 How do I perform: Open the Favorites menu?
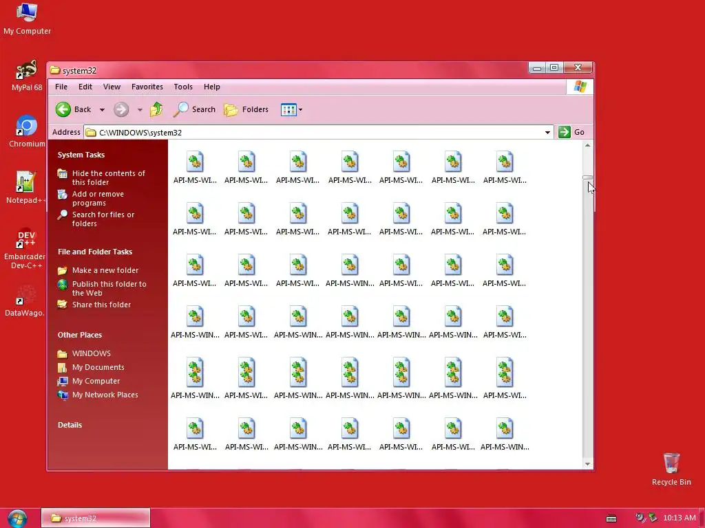point(147,87)
